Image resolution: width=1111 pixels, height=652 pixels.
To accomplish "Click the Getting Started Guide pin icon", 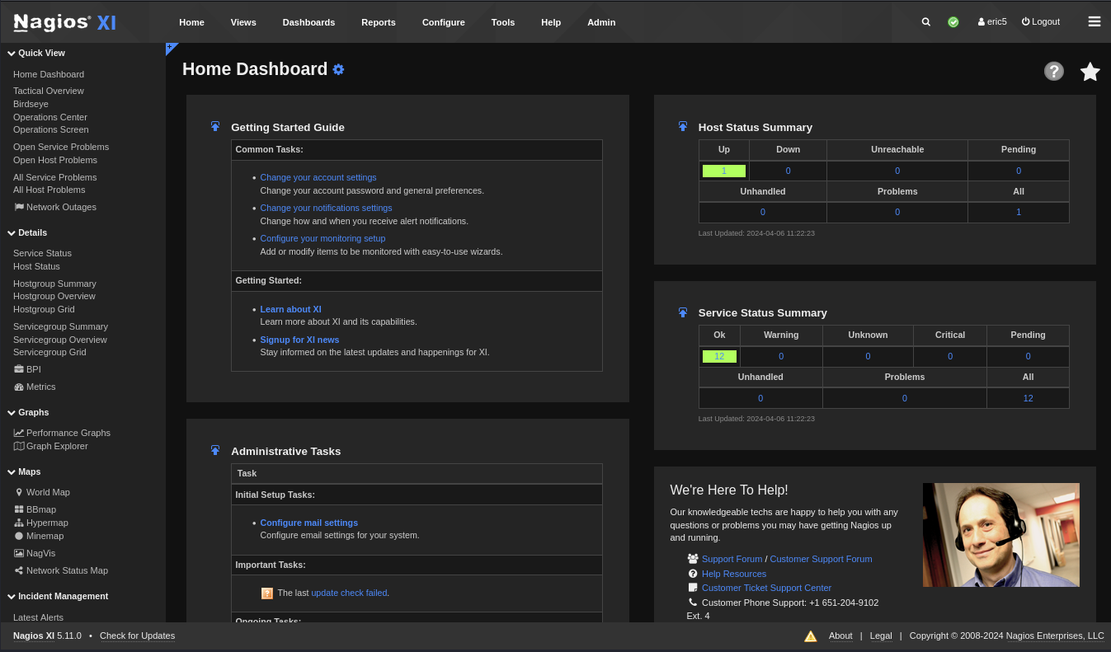I will [x=215, y=127].
